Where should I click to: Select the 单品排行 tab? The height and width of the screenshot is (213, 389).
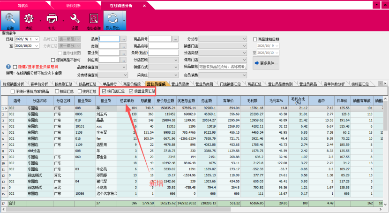click(x=110, y=84)
